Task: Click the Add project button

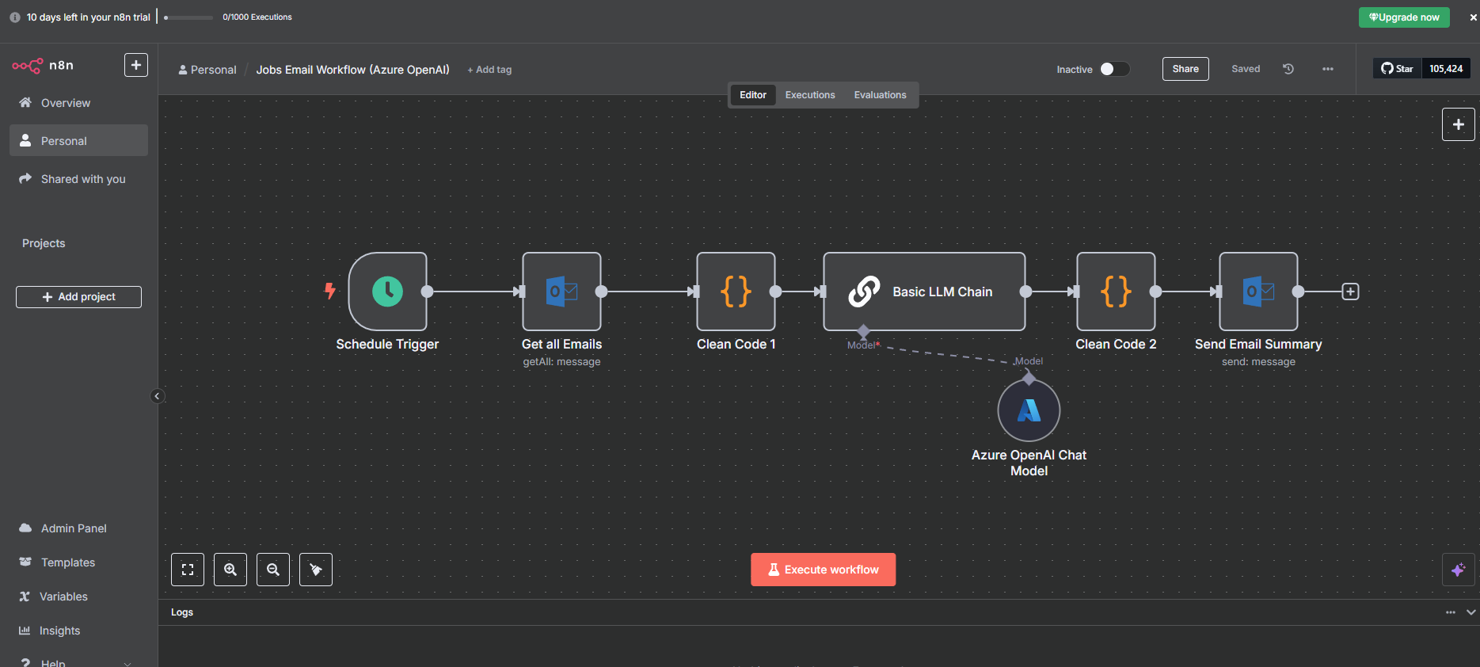Action: [x=78, y=297]
